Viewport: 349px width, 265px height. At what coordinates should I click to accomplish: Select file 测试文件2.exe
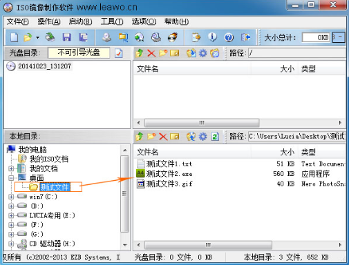(x=169, y=174)
